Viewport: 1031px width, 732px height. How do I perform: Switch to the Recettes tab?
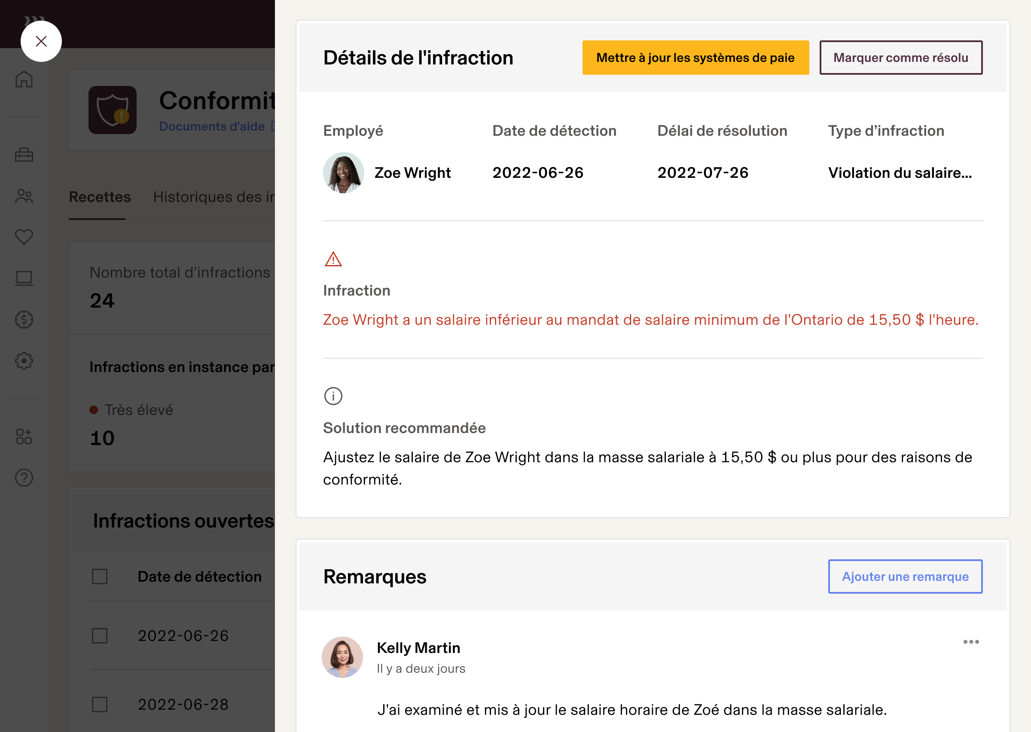tap(100, 197)
